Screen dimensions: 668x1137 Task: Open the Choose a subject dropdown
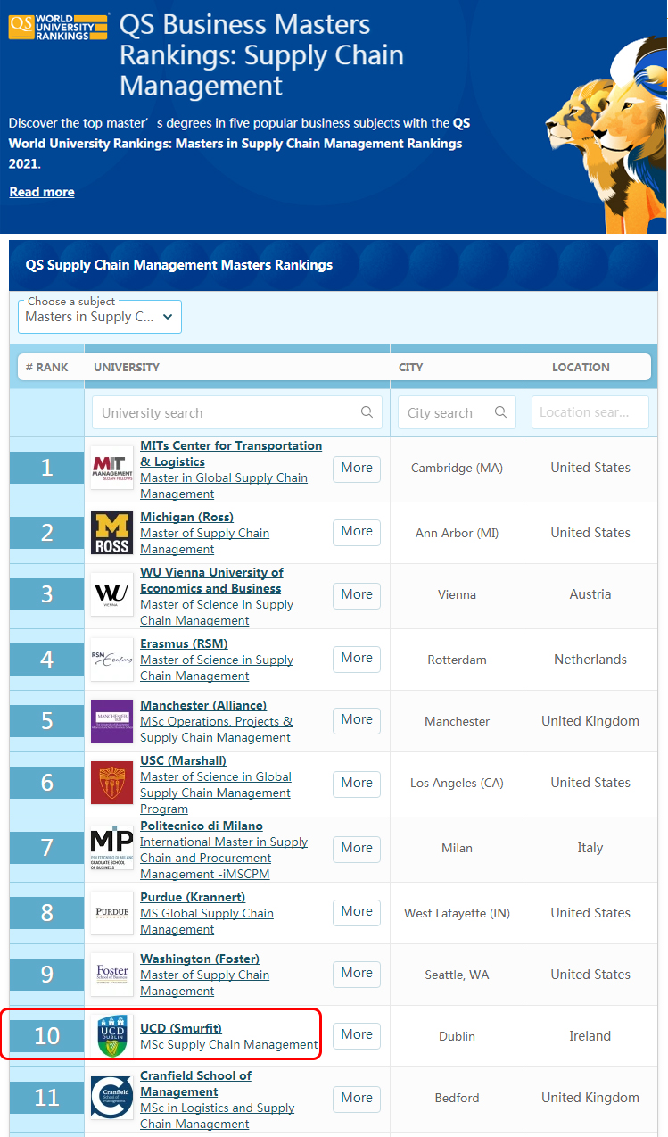click(100, 317)
